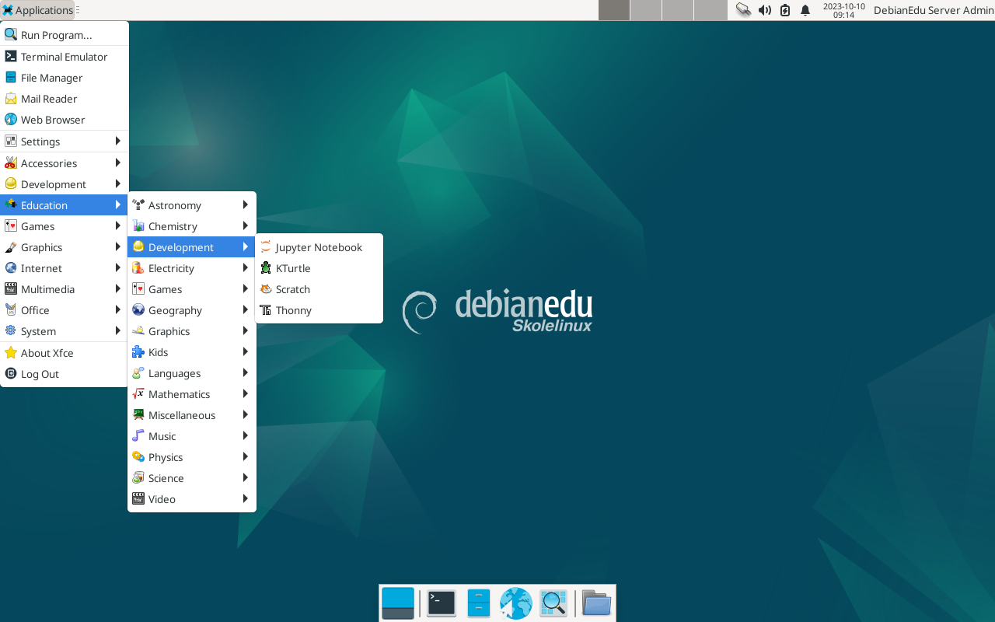Click the volume speaker tray icon
Screen dimensions: 995x622
(764, 10)
